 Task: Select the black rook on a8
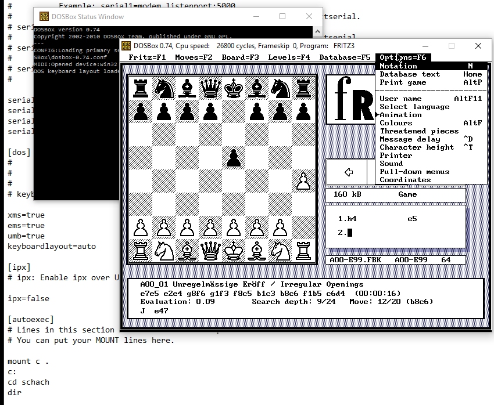click(141, 89)
